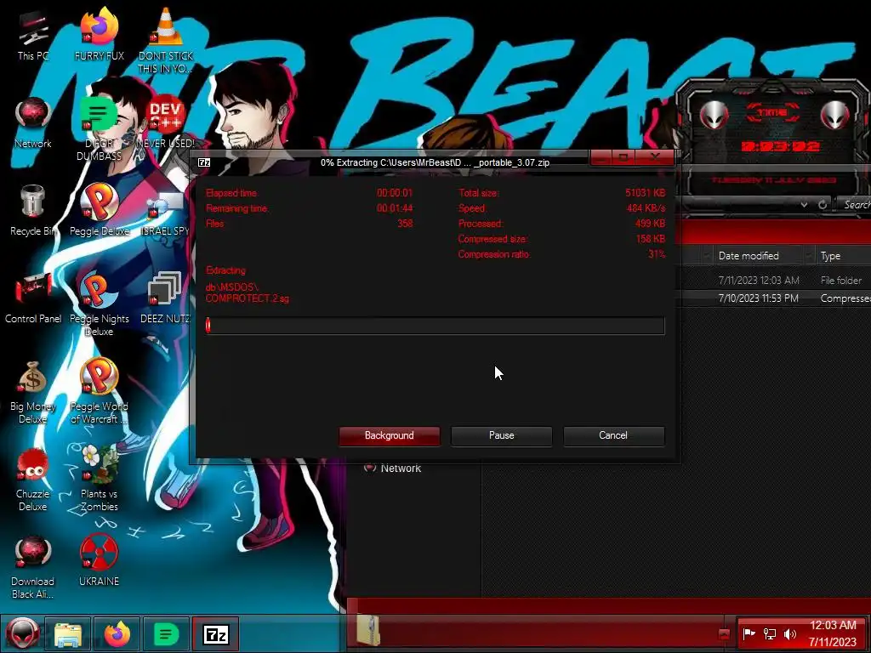
Task: Launch Peggle World of Warcraft shortcut
Action: pyautogui.click(x=99, y=391)
